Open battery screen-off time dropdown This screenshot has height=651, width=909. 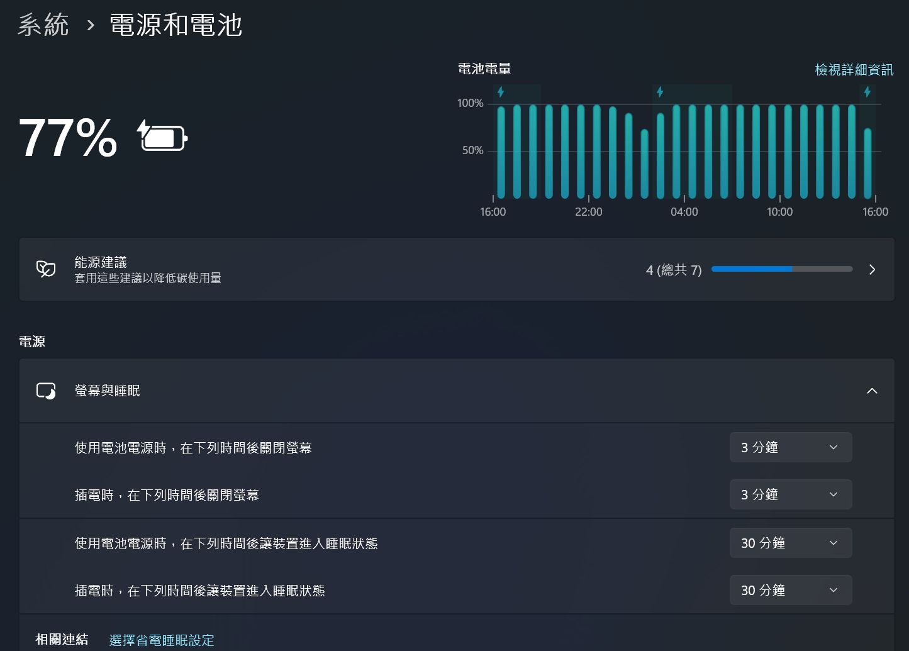791,447
